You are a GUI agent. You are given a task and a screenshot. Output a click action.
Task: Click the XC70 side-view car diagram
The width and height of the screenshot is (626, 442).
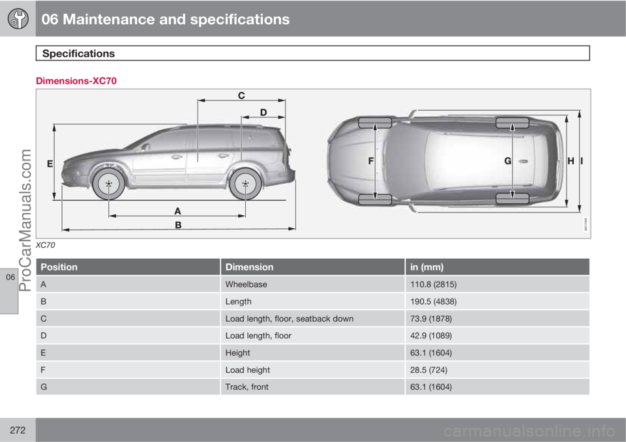177,162
